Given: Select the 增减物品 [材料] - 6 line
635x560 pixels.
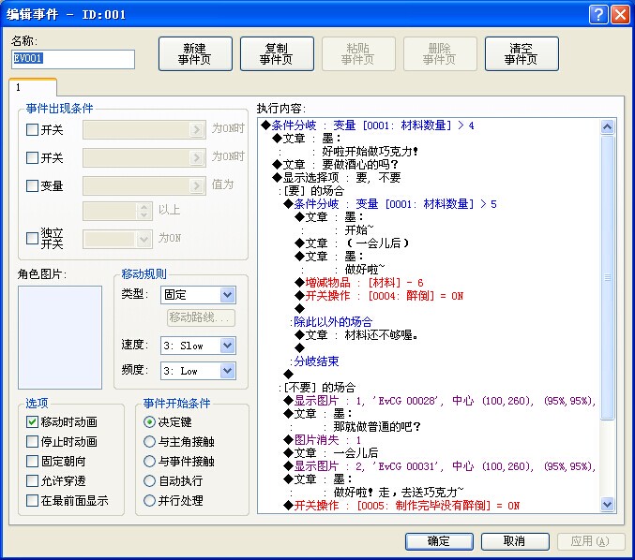Looking at the screenshot, I should 359,282.
